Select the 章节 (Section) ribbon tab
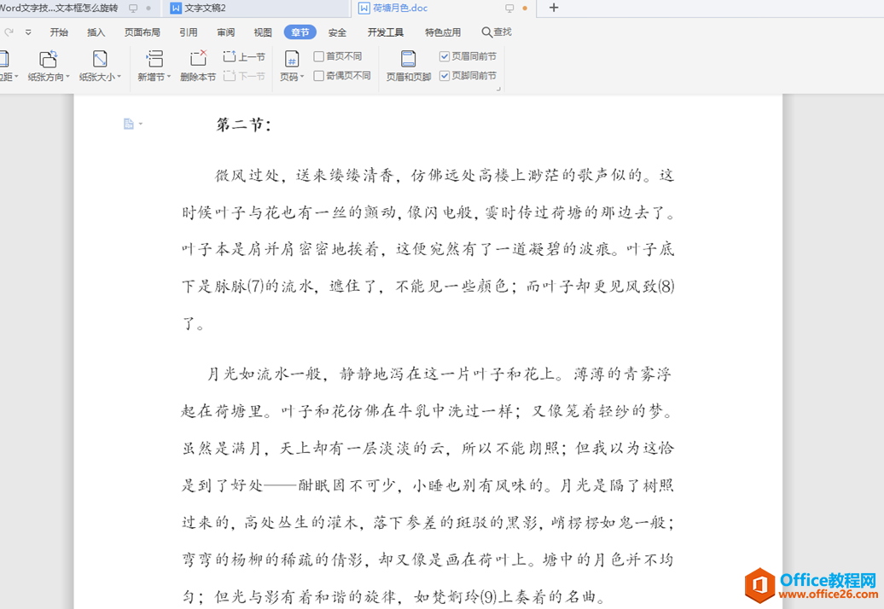Image resolution: width=884 pixels, height=609 pixels. click(300, 32)
